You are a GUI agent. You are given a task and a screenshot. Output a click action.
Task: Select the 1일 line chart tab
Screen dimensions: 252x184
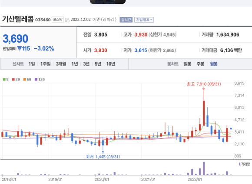tap(32, 64)
